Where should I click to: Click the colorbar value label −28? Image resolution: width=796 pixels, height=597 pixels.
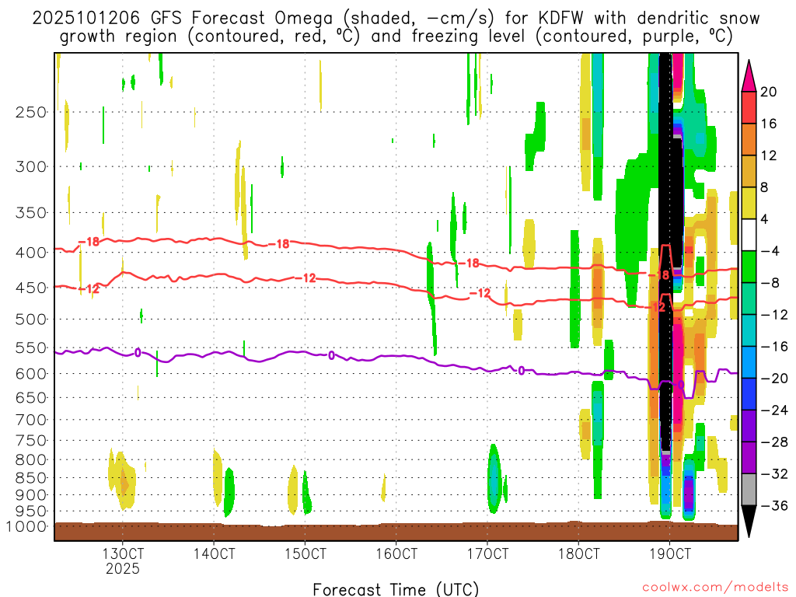click(774, 442)
